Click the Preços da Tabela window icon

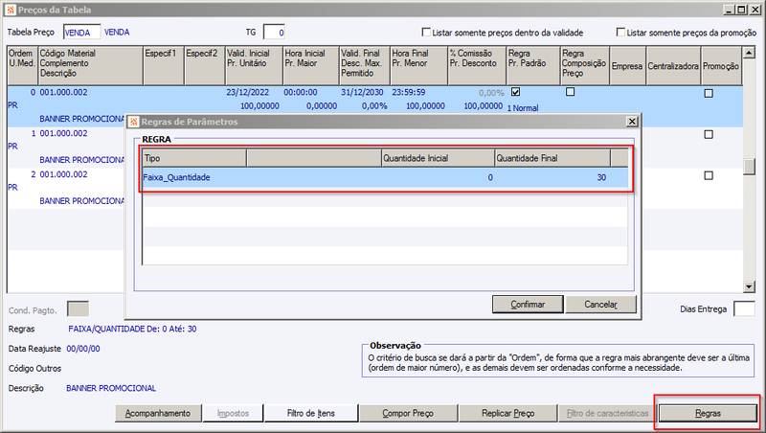click(x=11, y=10)
